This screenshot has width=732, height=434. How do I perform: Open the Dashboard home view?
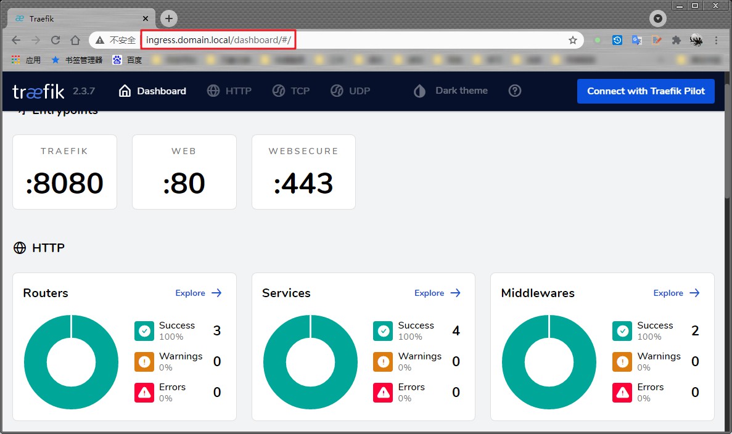152,91
